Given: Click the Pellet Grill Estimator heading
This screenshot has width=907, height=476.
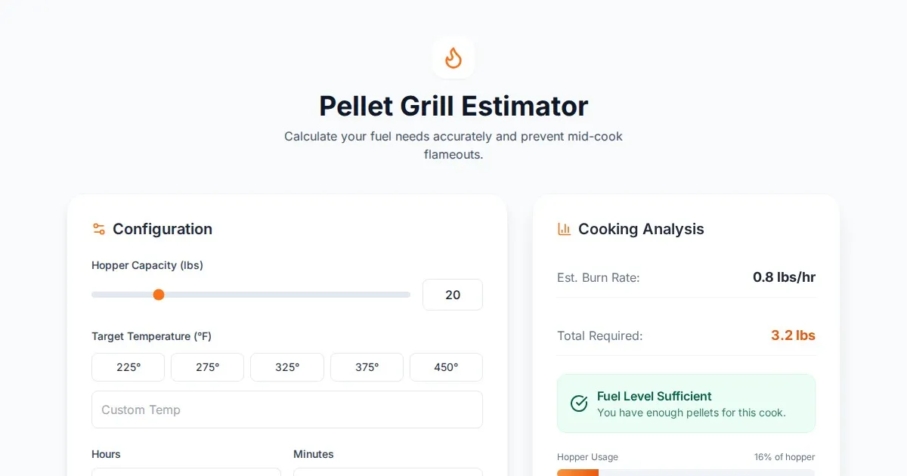Looking at the screenshot, I should pyautogui.click(x=453, y=106).
